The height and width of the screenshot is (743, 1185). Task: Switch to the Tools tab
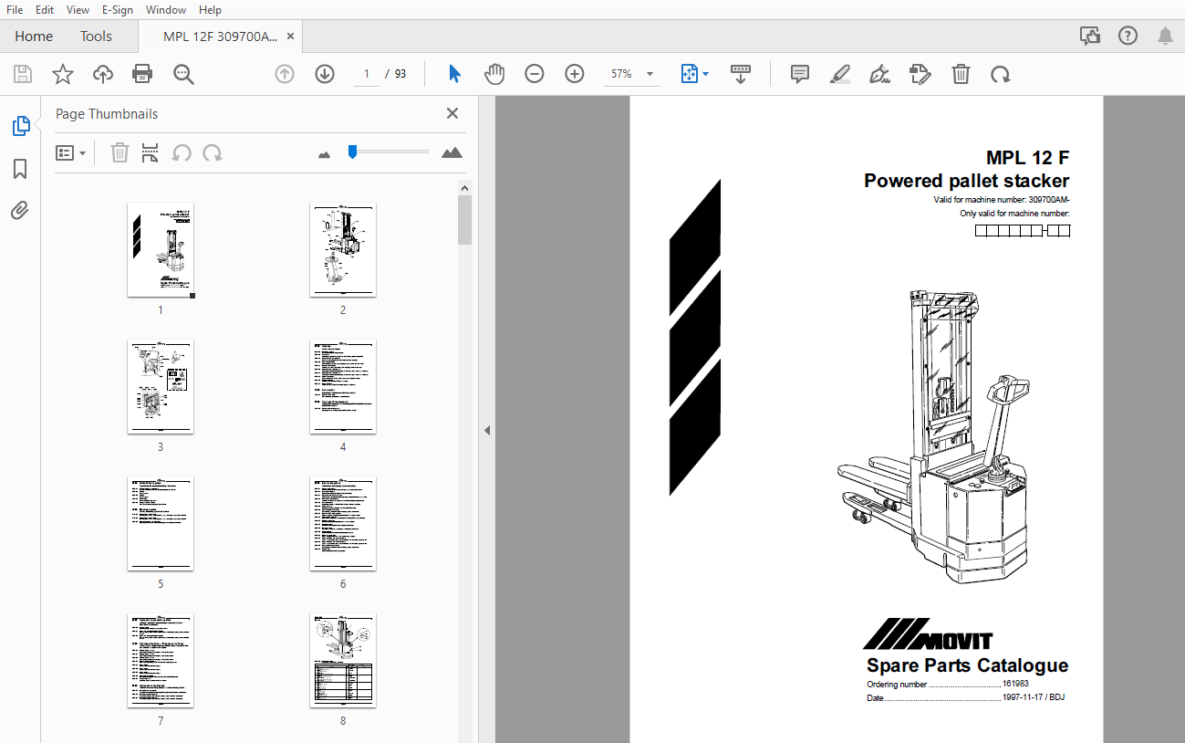tap(96, 37)
